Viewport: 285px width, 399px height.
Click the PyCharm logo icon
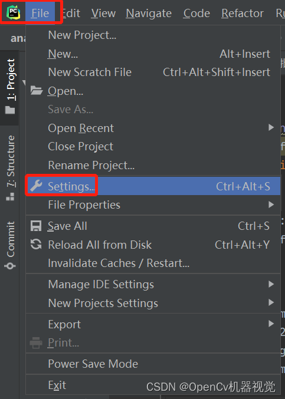pyautogui.click(x=13, y=12)
